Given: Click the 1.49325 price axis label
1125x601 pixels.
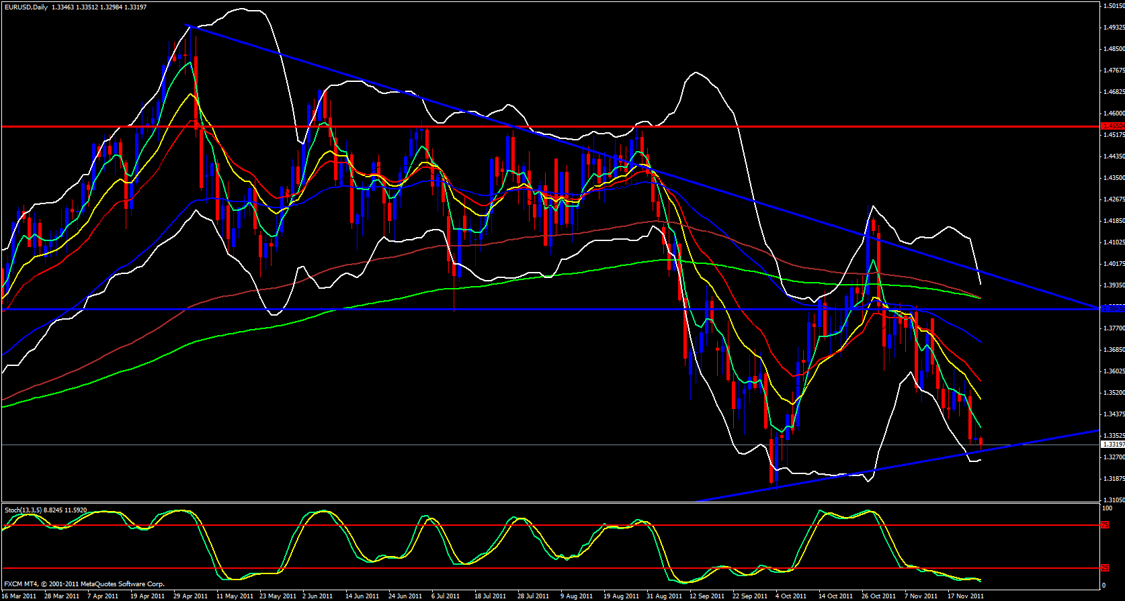Looking at the screenshot, I should pyautogui.click(x=1114, y=28).
